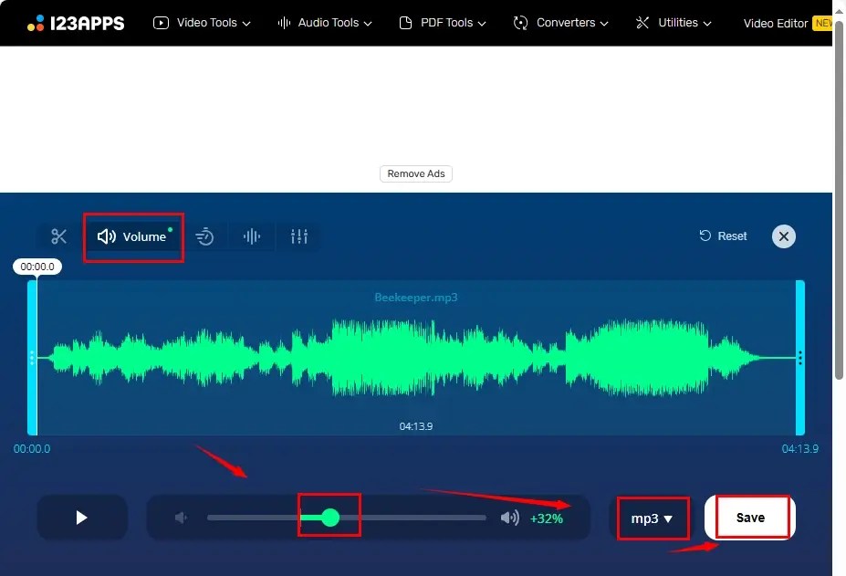The height and width of the screenshot is (576, 846).
Task: Click the Remove Ads link
Action: (x=415, y=173)
